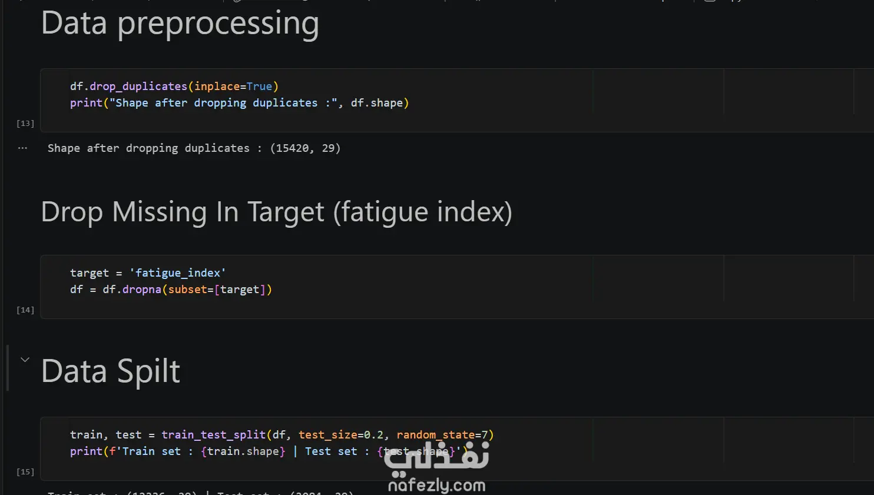Click the Shape after dropping duplicates output

pyautogui.click(x=194, y=148)
